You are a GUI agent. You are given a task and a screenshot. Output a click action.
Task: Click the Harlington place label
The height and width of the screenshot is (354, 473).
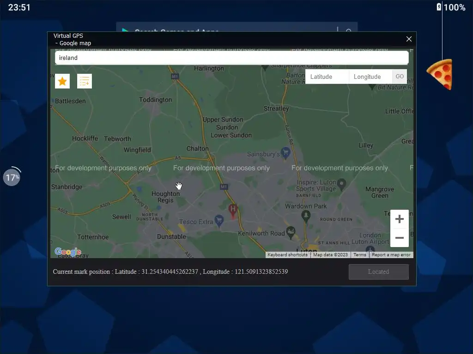(209, 68)
